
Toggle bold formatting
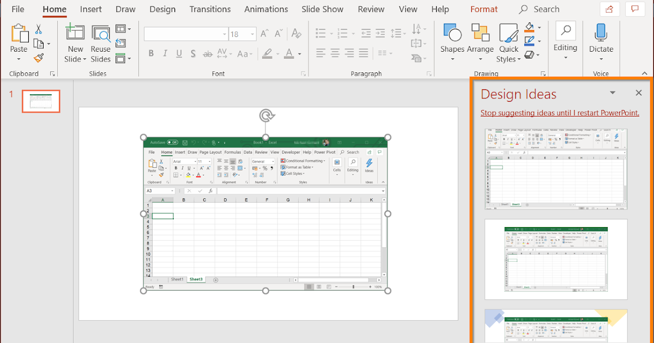point(151,53)
